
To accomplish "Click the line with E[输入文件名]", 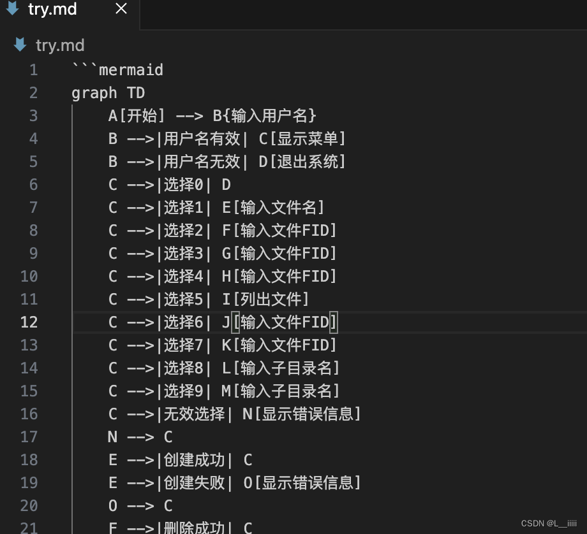I will (x=216, y=208).
